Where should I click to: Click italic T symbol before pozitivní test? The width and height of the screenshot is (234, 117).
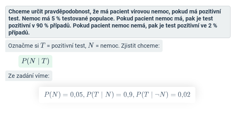[x=43, y=45]
